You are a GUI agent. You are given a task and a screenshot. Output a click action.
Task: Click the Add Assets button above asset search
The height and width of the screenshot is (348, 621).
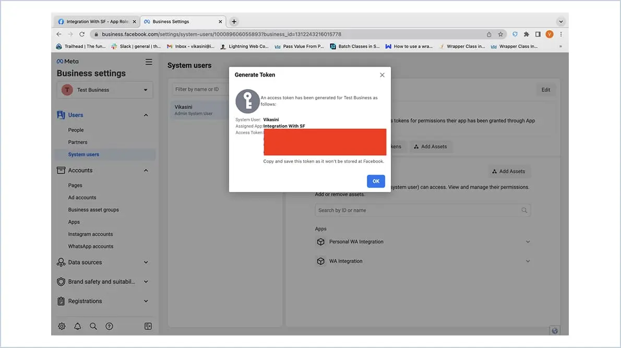pyautogui.click(x=509, y=171)
